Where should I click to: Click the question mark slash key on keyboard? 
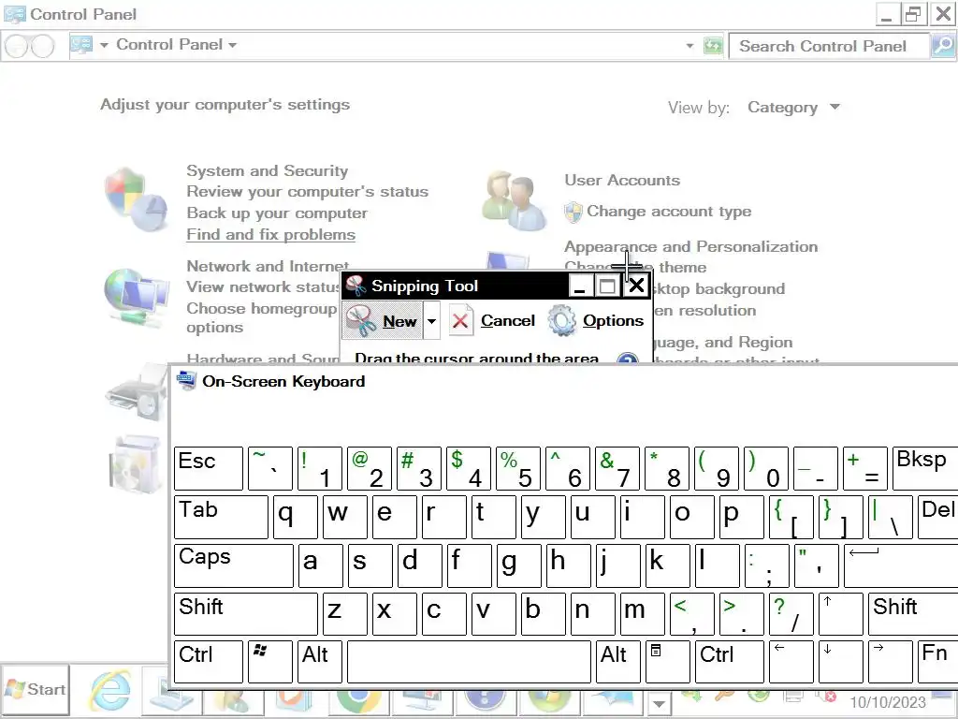pyautogui.click(x=791, y=614)
